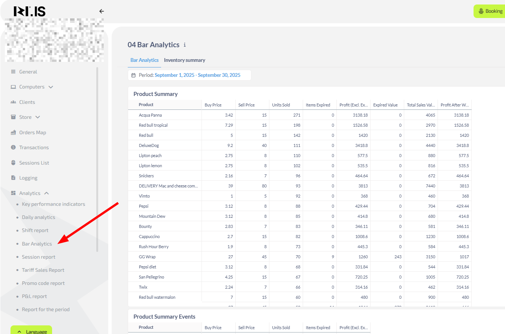Click the Transactions coin icon
The height and width of the screenshot is (334, 505).
[x=13, y=147]
